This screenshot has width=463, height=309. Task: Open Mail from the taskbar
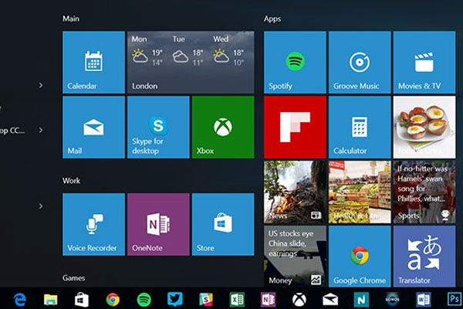(330, 300)
